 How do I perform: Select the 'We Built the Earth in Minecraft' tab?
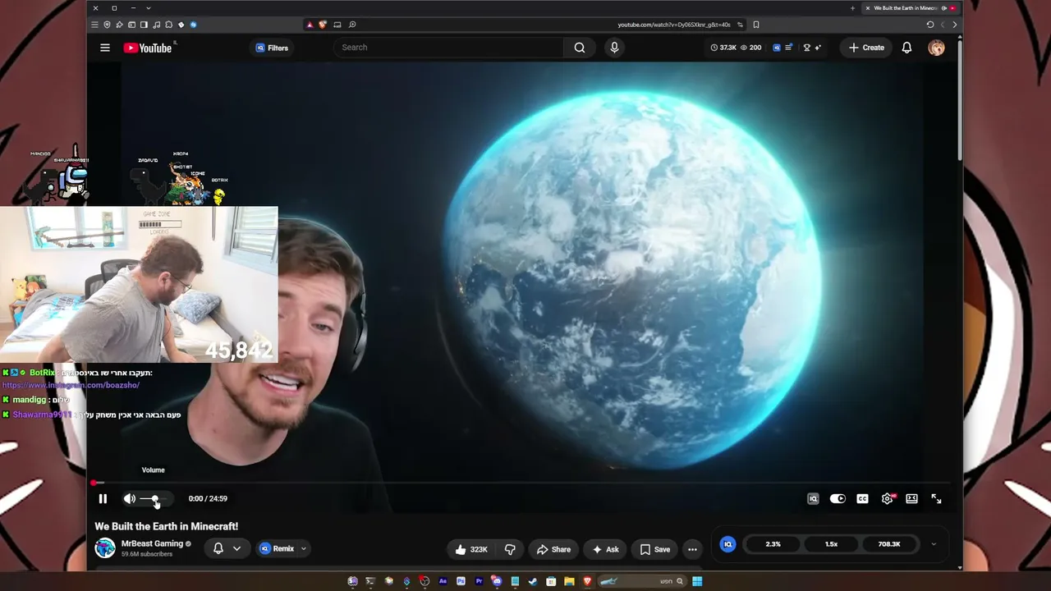click(x=911, y=8)
